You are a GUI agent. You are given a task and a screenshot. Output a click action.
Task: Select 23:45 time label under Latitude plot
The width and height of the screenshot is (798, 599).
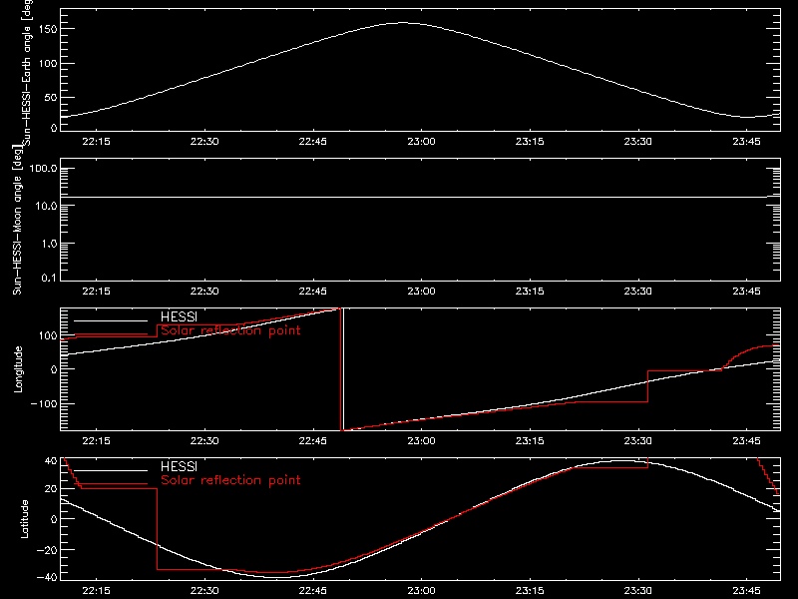click(x=746, y=591)
